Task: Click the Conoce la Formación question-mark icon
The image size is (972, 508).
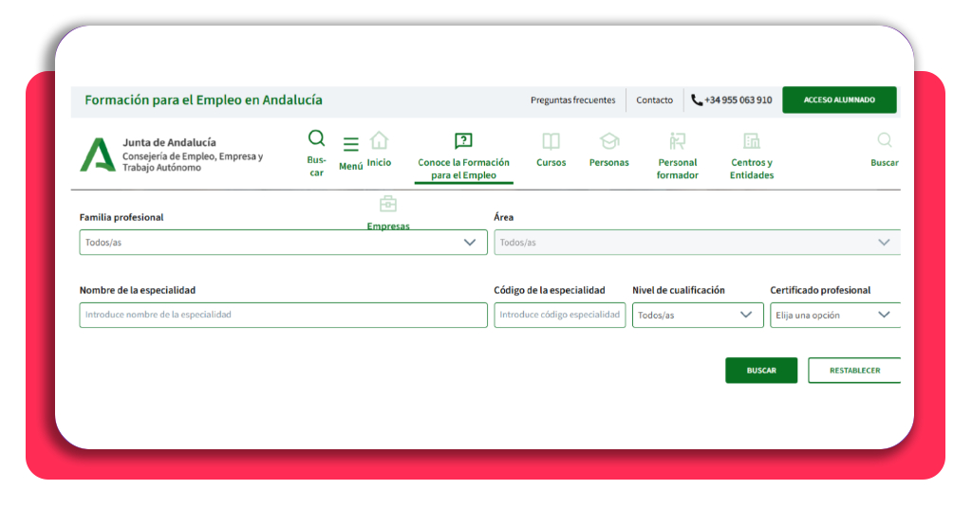Action: pos(463,141)
